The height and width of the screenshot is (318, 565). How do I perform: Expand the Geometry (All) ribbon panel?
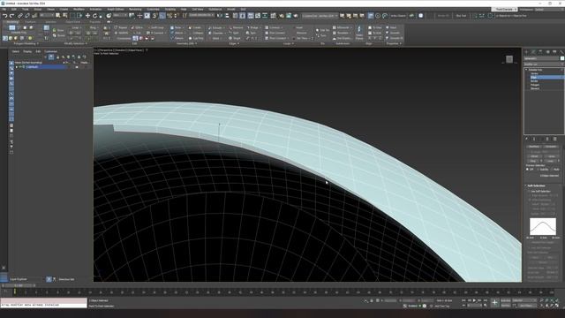click(187, 43)
